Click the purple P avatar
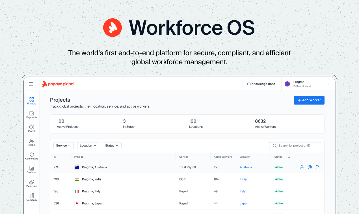Viewport: 359px width, 214px height. click(287, 84)
